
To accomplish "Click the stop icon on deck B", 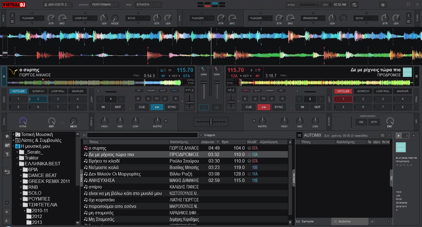I will coord(245,99).
